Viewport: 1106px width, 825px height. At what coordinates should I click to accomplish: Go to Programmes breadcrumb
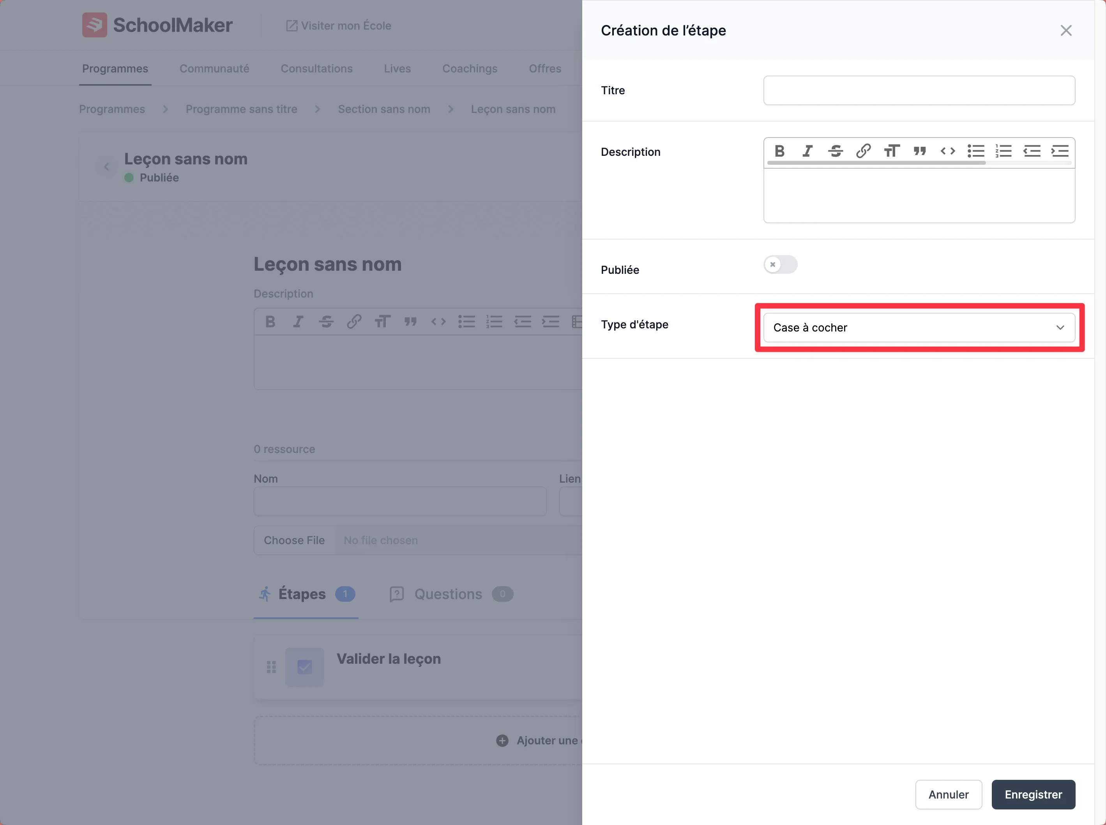[x=112, y=109]
